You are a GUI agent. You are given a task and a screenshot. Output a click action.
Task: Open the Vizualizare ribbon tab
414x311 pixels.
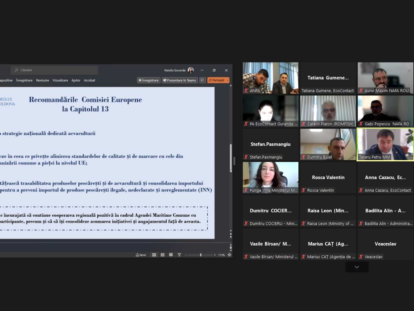coord(60,80)
